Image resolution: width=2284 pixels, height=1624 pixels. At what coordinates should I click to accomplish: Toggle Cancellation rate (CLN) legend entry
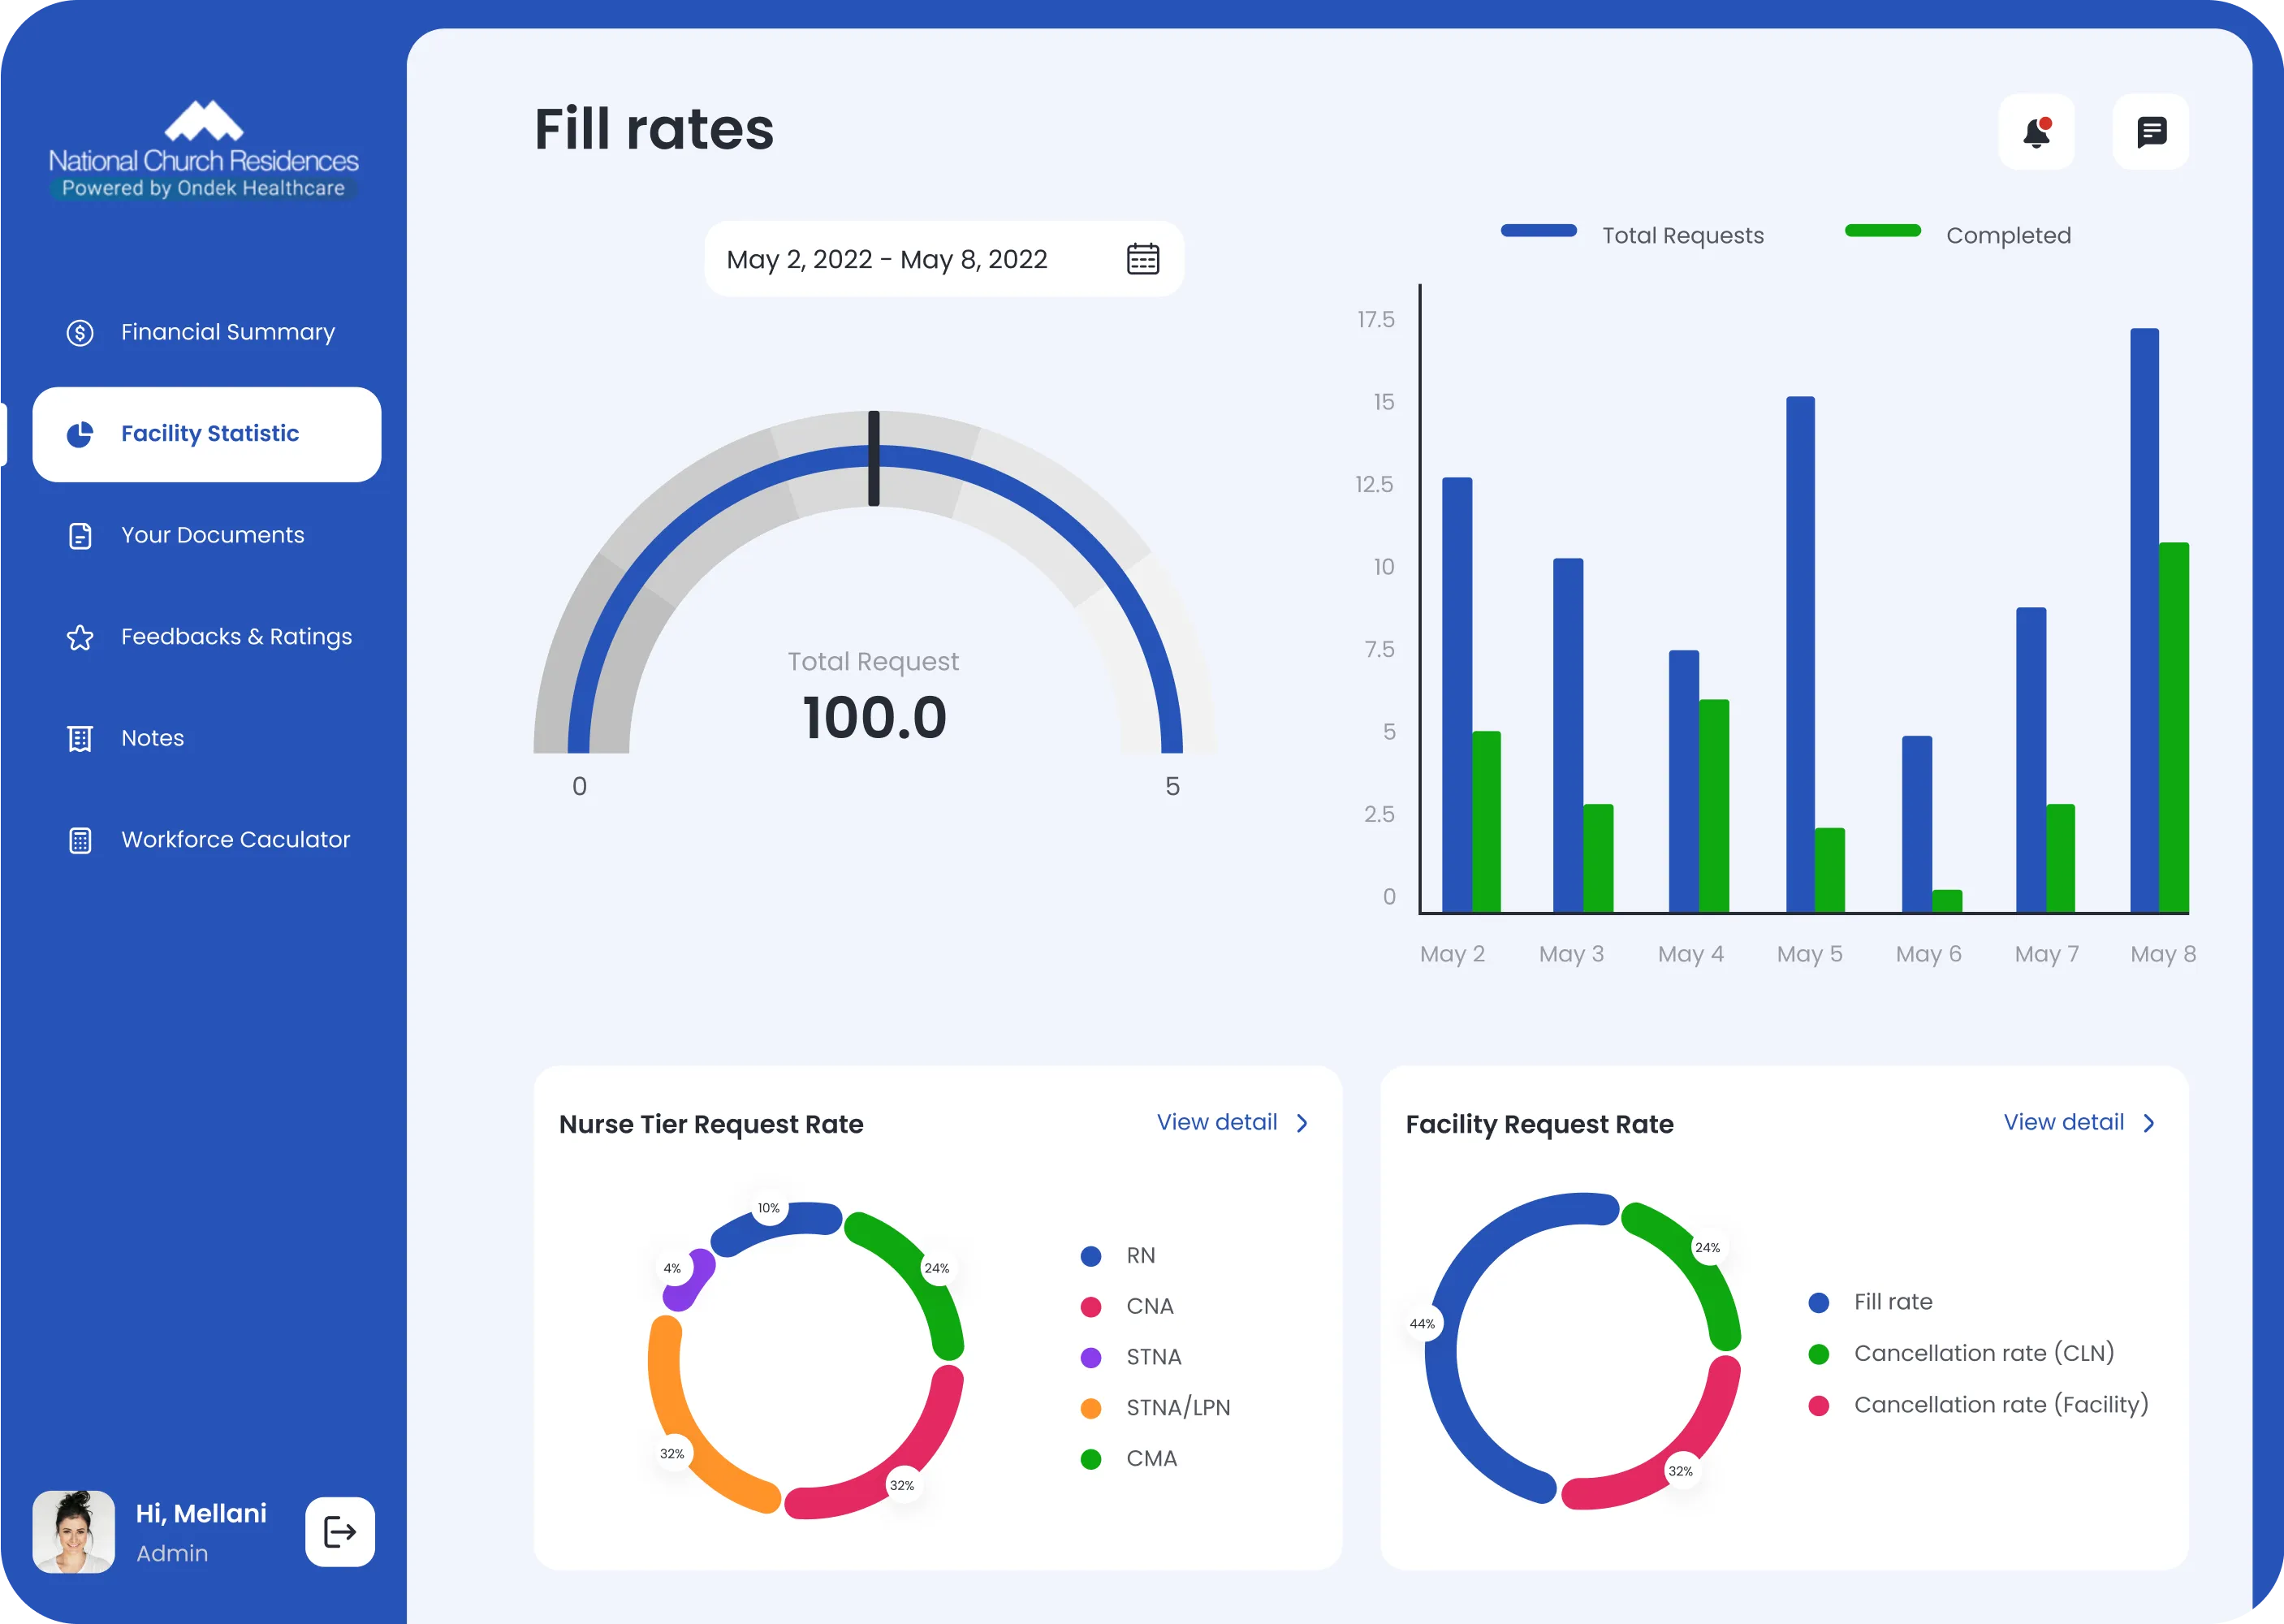[1962, 1353]
